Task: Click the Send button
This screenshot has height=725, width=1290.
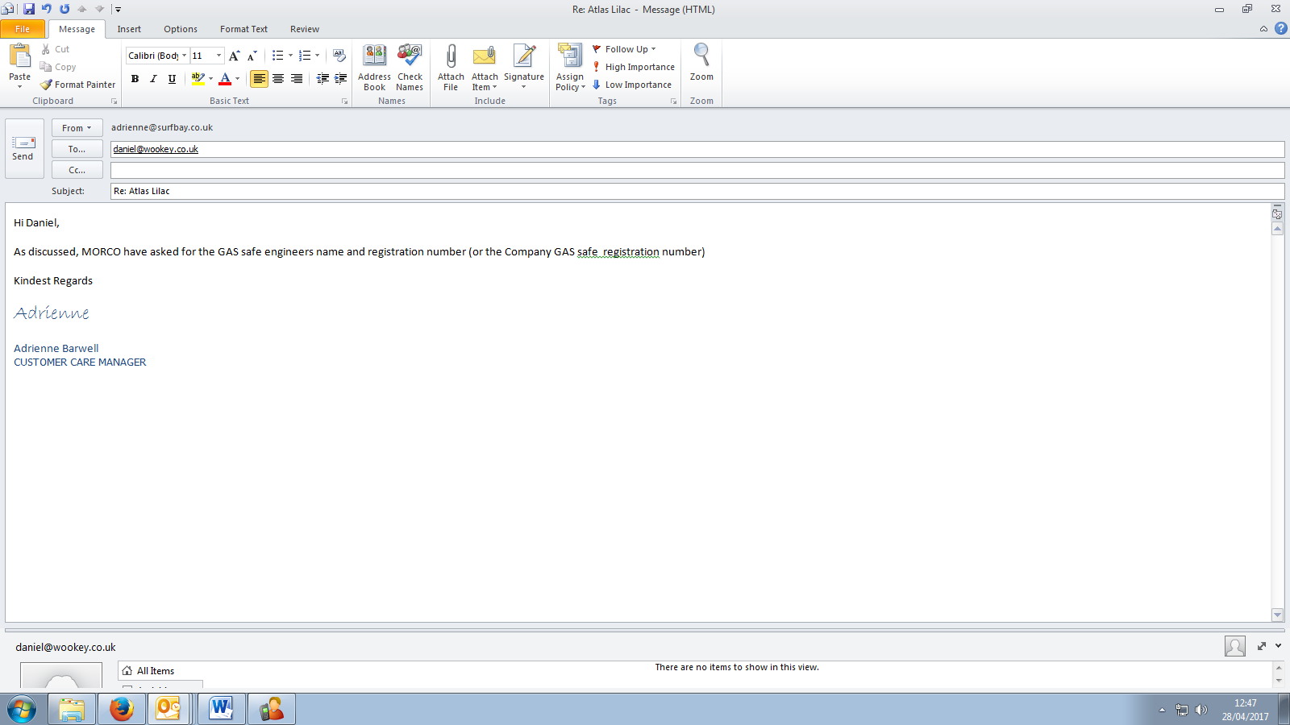Action: pos(23,148)
